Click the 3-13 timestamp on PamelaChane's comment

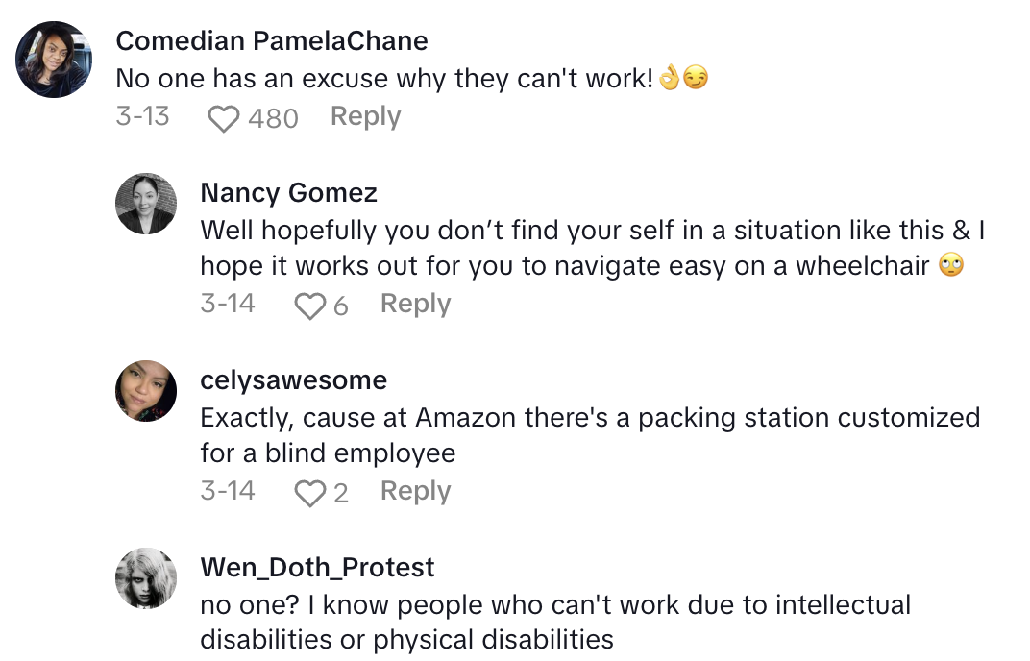142,117
